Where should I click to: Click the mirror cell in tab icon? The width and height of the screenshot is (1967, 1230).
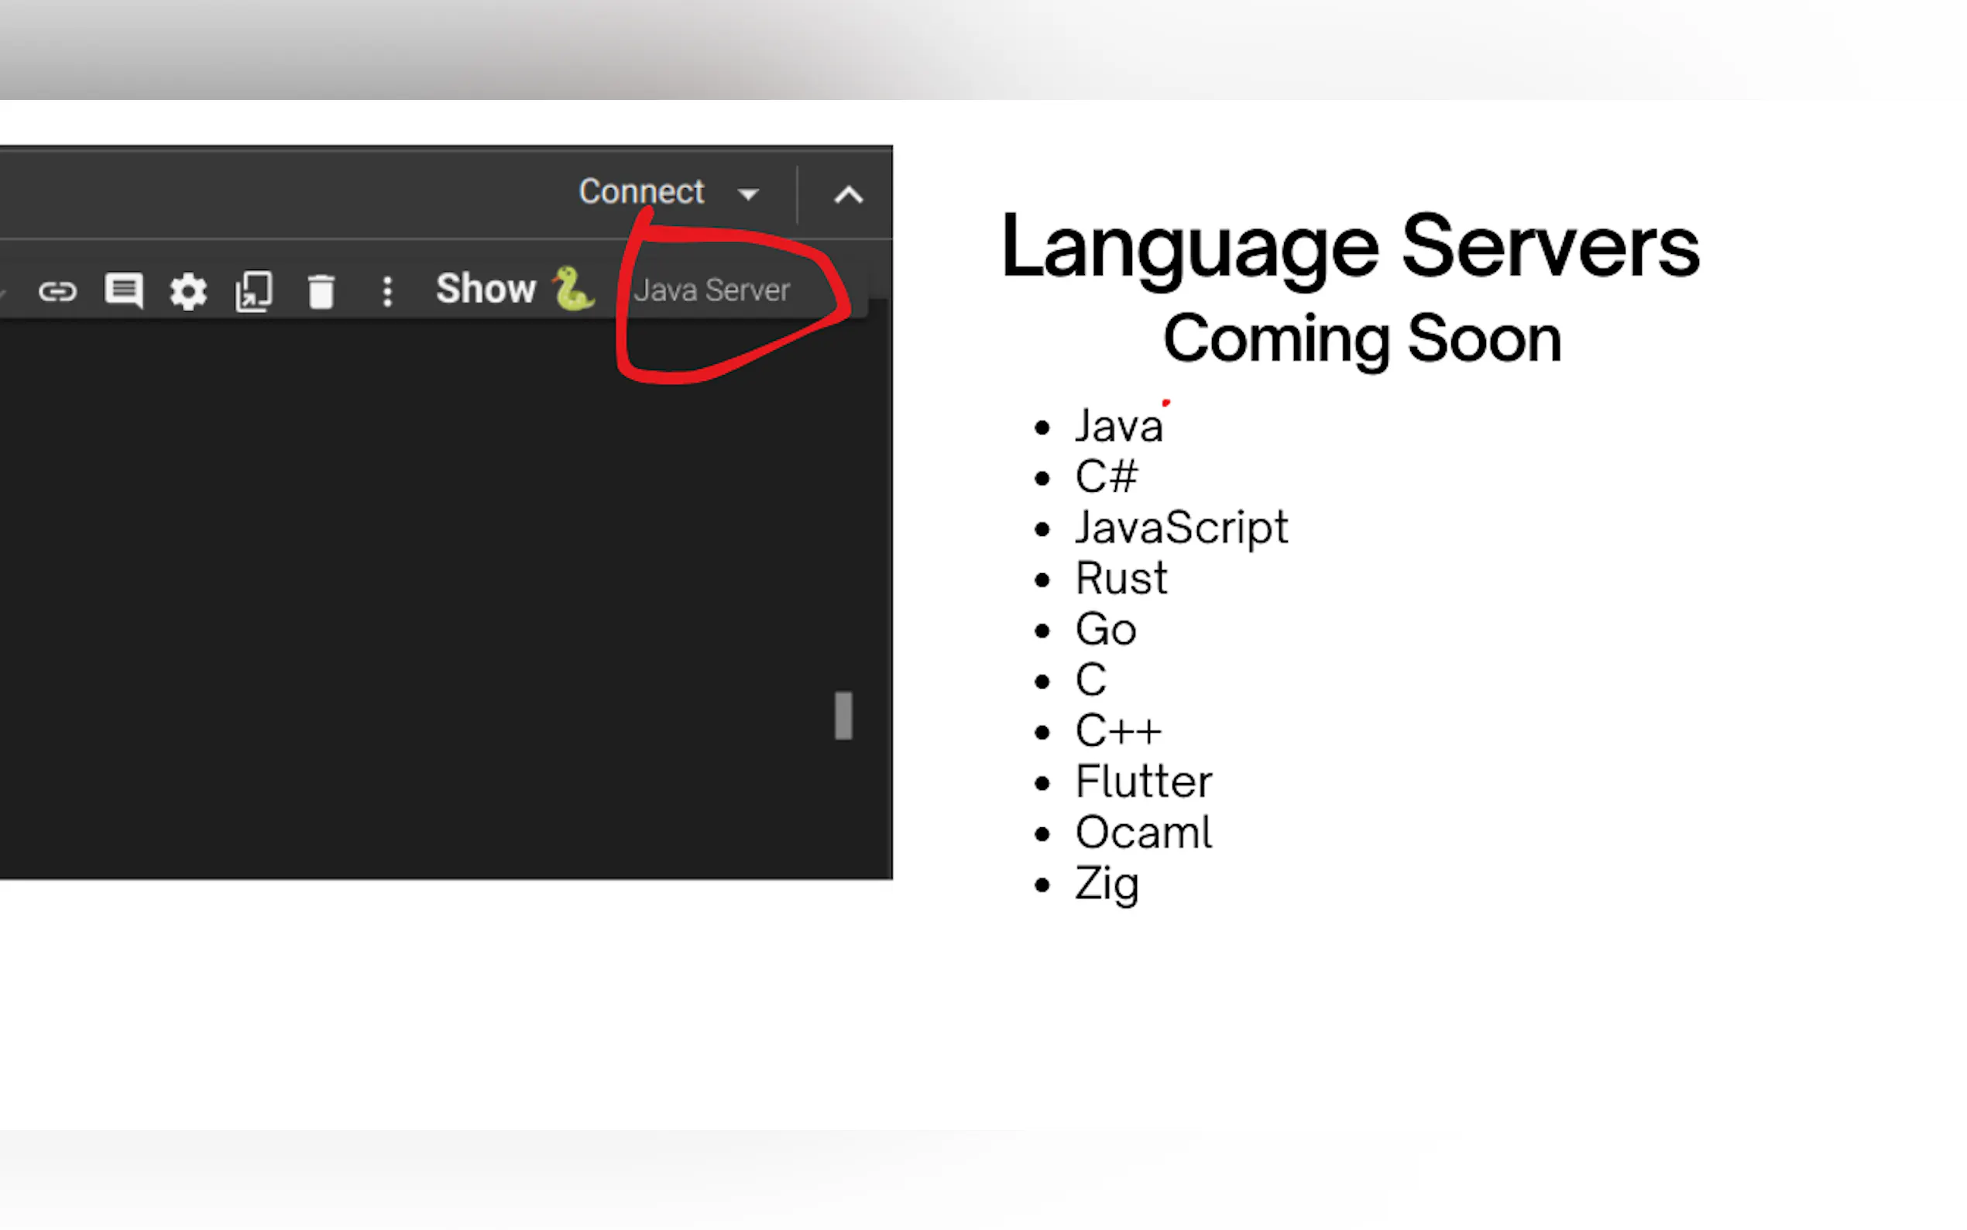(254, 291)
